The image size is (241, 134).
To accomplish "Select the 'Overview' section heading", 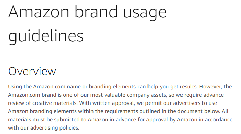I will click(x=32, y=71).
